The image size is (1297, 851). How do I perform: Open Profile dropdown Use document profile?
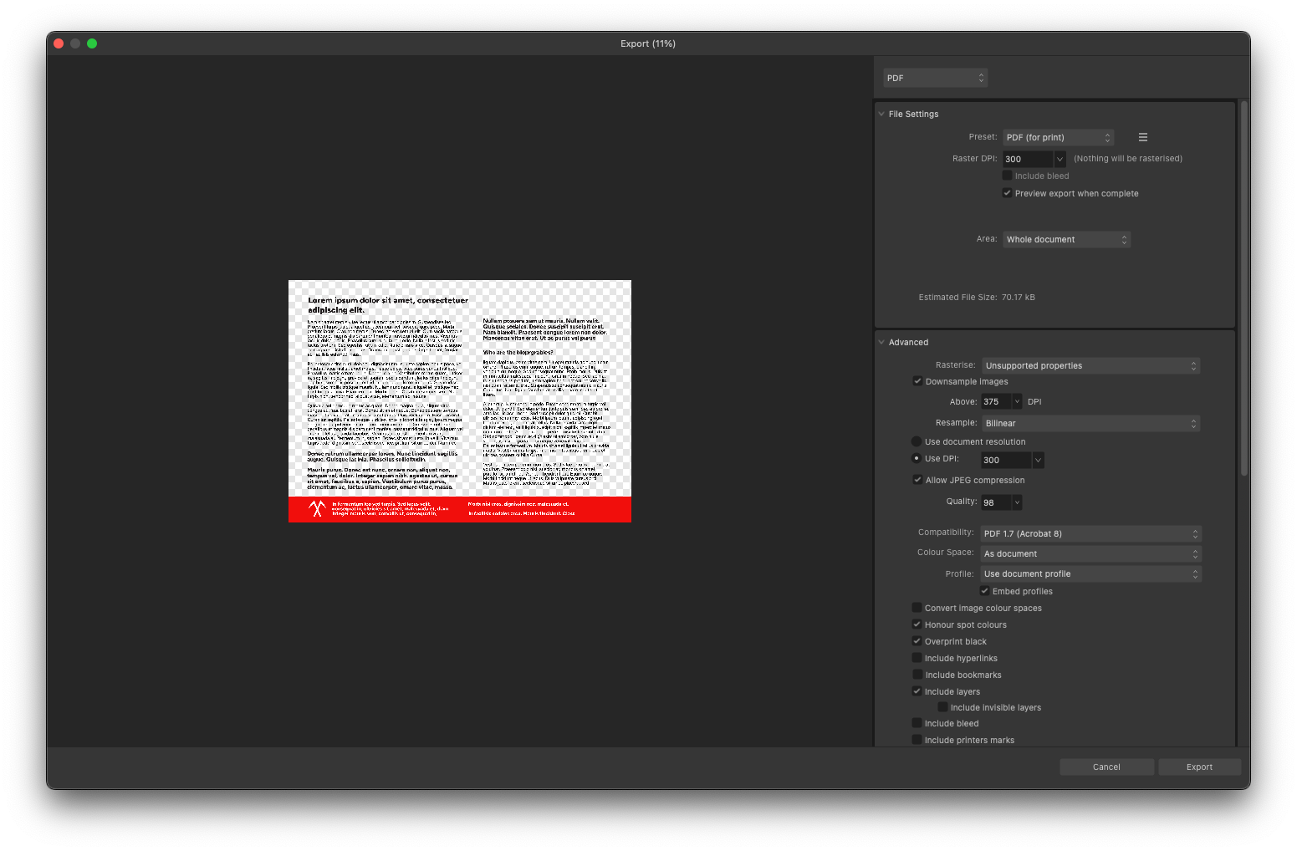pos(1091,573)
